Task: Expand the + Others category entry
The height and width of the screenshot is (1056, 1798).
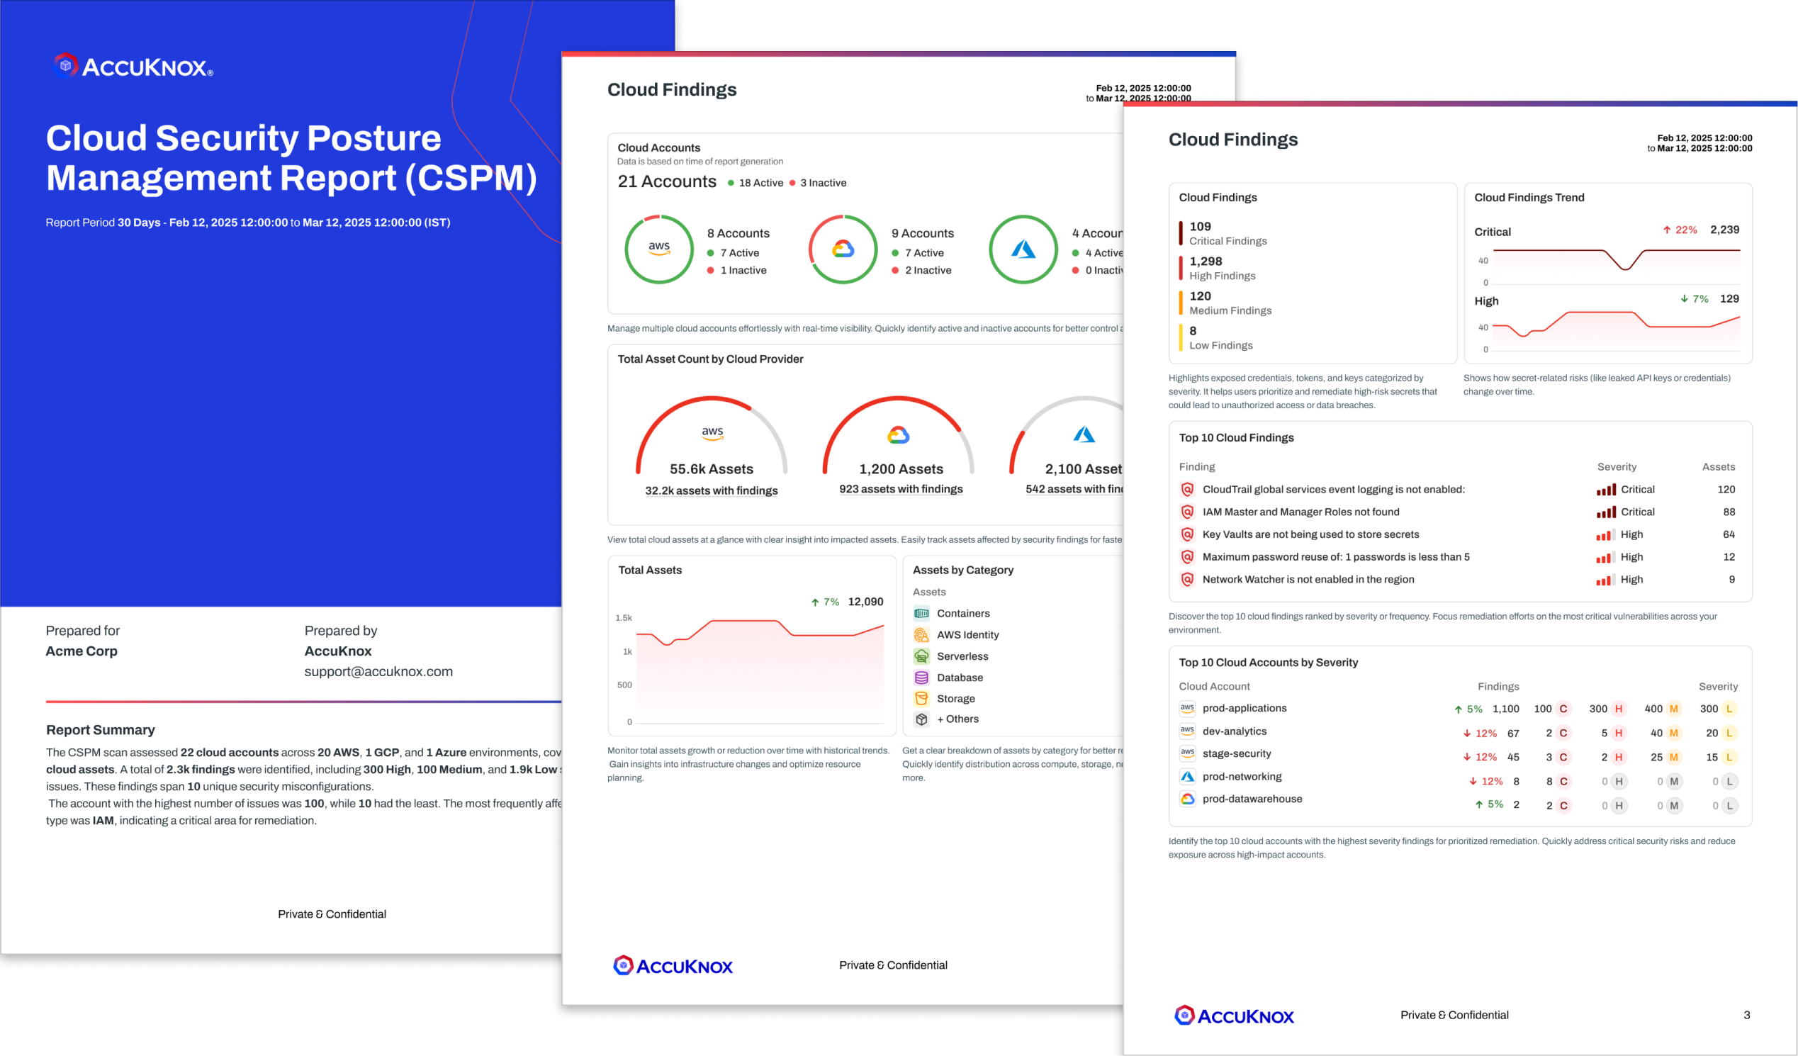Action: [x=957, y=719]
